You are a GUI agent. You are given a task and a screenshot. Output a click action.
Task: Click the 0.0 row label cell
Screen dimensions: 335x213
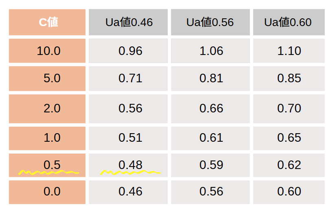48,191
